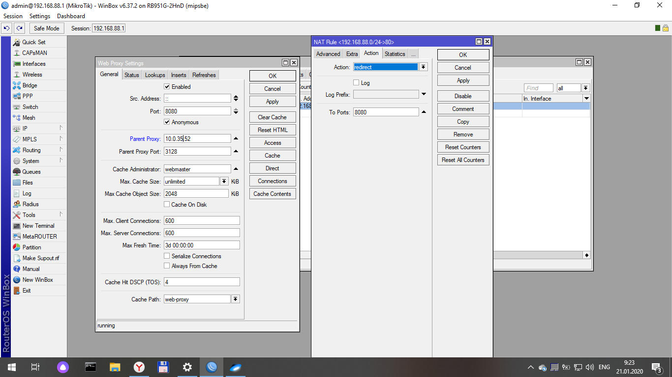Open the Yandex Browser taskbar icon
The width and height of the screenshot is (672, 377).
click(x=139, y=367)
